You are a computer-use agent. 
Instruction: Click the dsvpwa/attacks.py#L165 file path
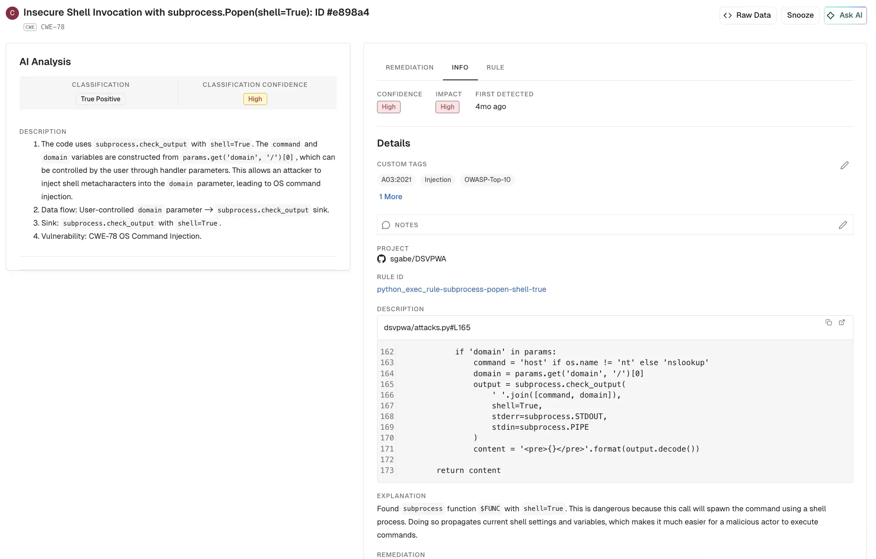click(x=427, y=327)
